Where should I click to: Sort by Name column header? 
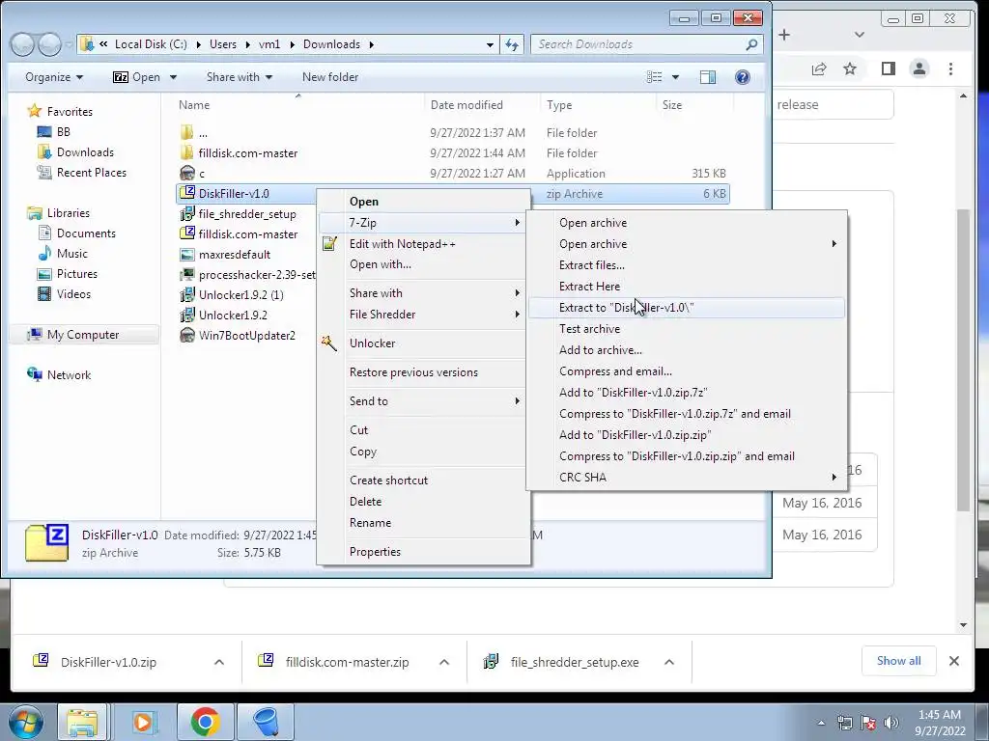(193, 105)
